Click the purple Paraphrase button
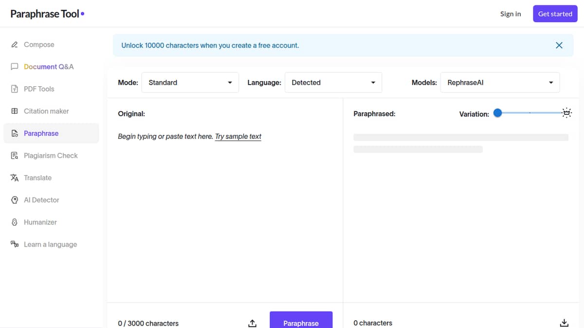The image size is (584, 328). pos(301,320)
